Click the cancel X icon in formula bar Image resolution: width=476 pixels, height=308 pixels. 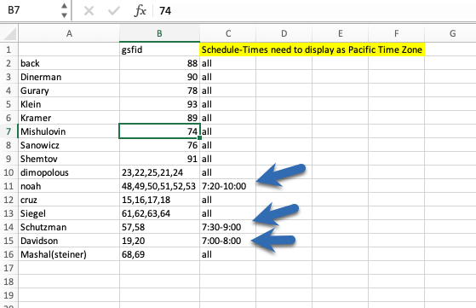[x=89, y=11]
